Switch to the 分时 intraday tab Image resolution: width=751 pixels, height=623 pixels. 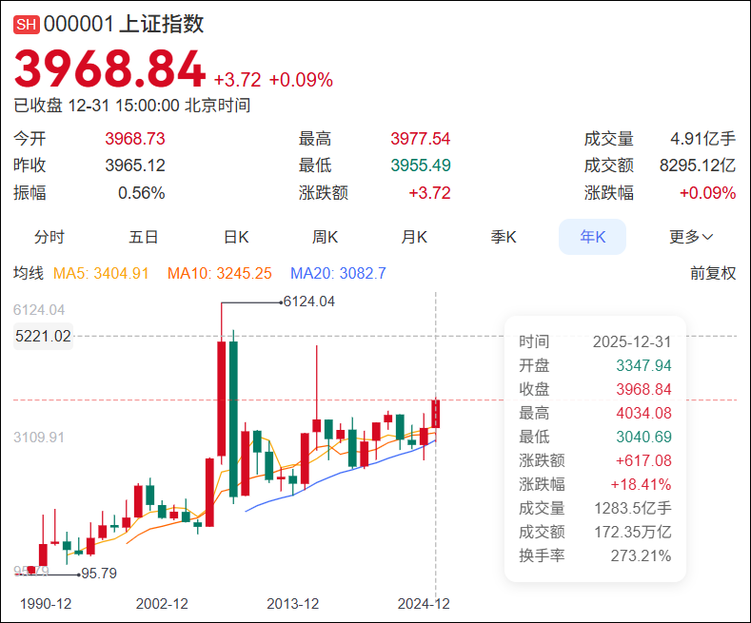click(49, 237)
